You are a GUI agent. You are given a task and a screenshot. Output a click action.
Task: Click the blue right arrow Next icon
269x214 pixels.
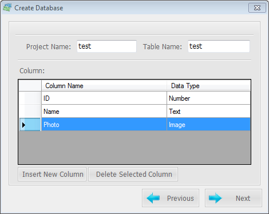(x=215, y=198)
